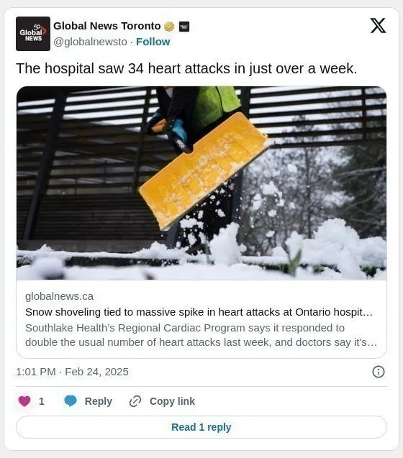Open the snow shovel article image
The image size is (403, 458).
click(201, 183)
